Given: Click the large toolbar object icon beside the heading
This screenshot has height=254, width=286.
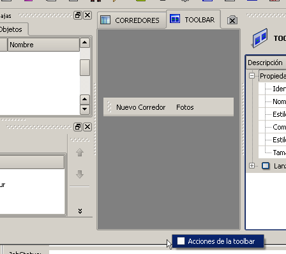Looking at the screenshot, I should (x=260, y=38).
